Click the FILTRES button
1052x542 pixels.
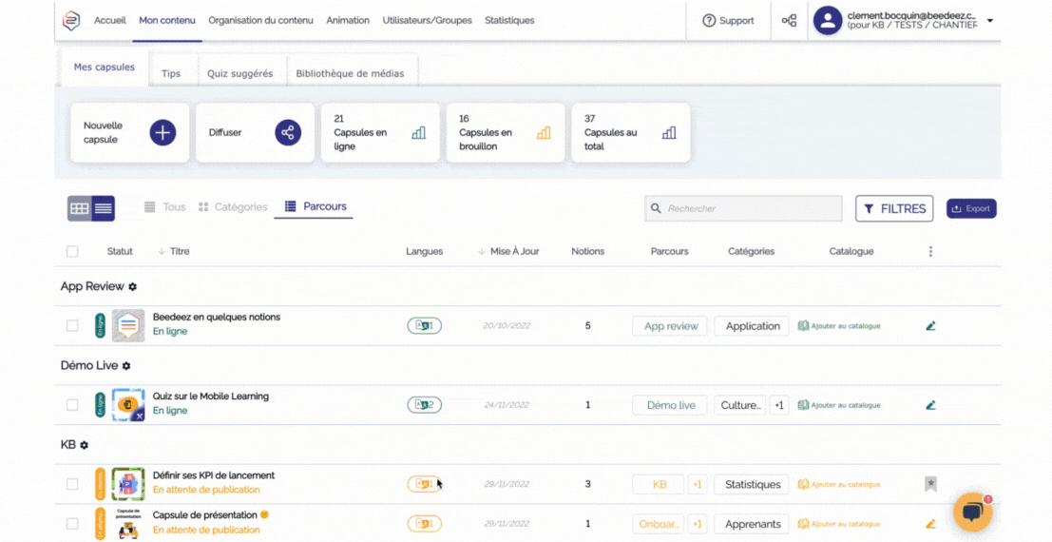point(894,208)
